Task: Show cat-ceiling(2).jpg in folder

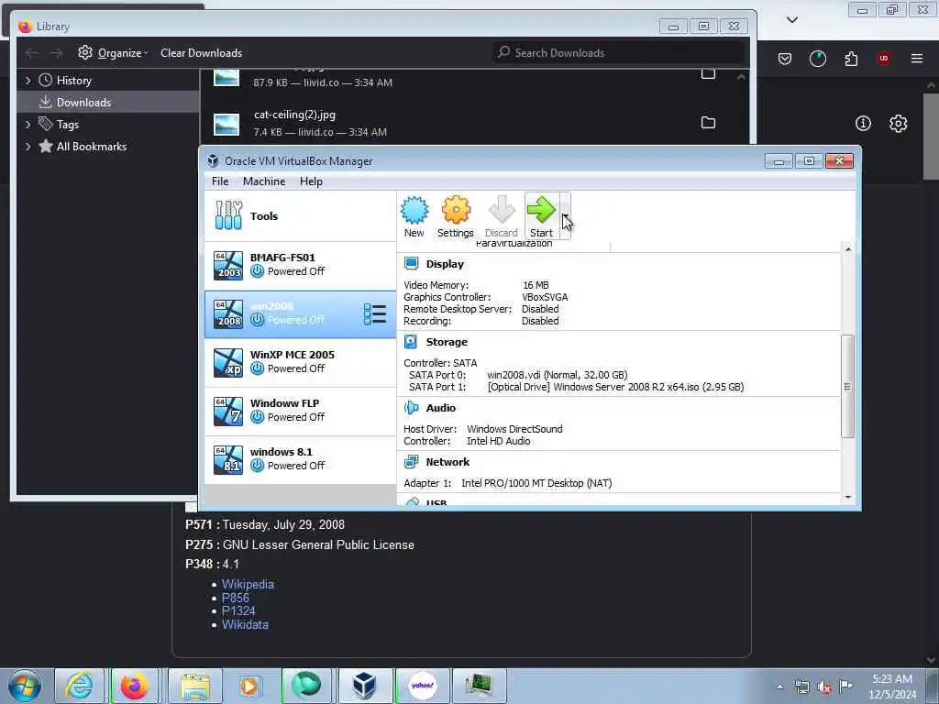Action: tap(708, 123)
